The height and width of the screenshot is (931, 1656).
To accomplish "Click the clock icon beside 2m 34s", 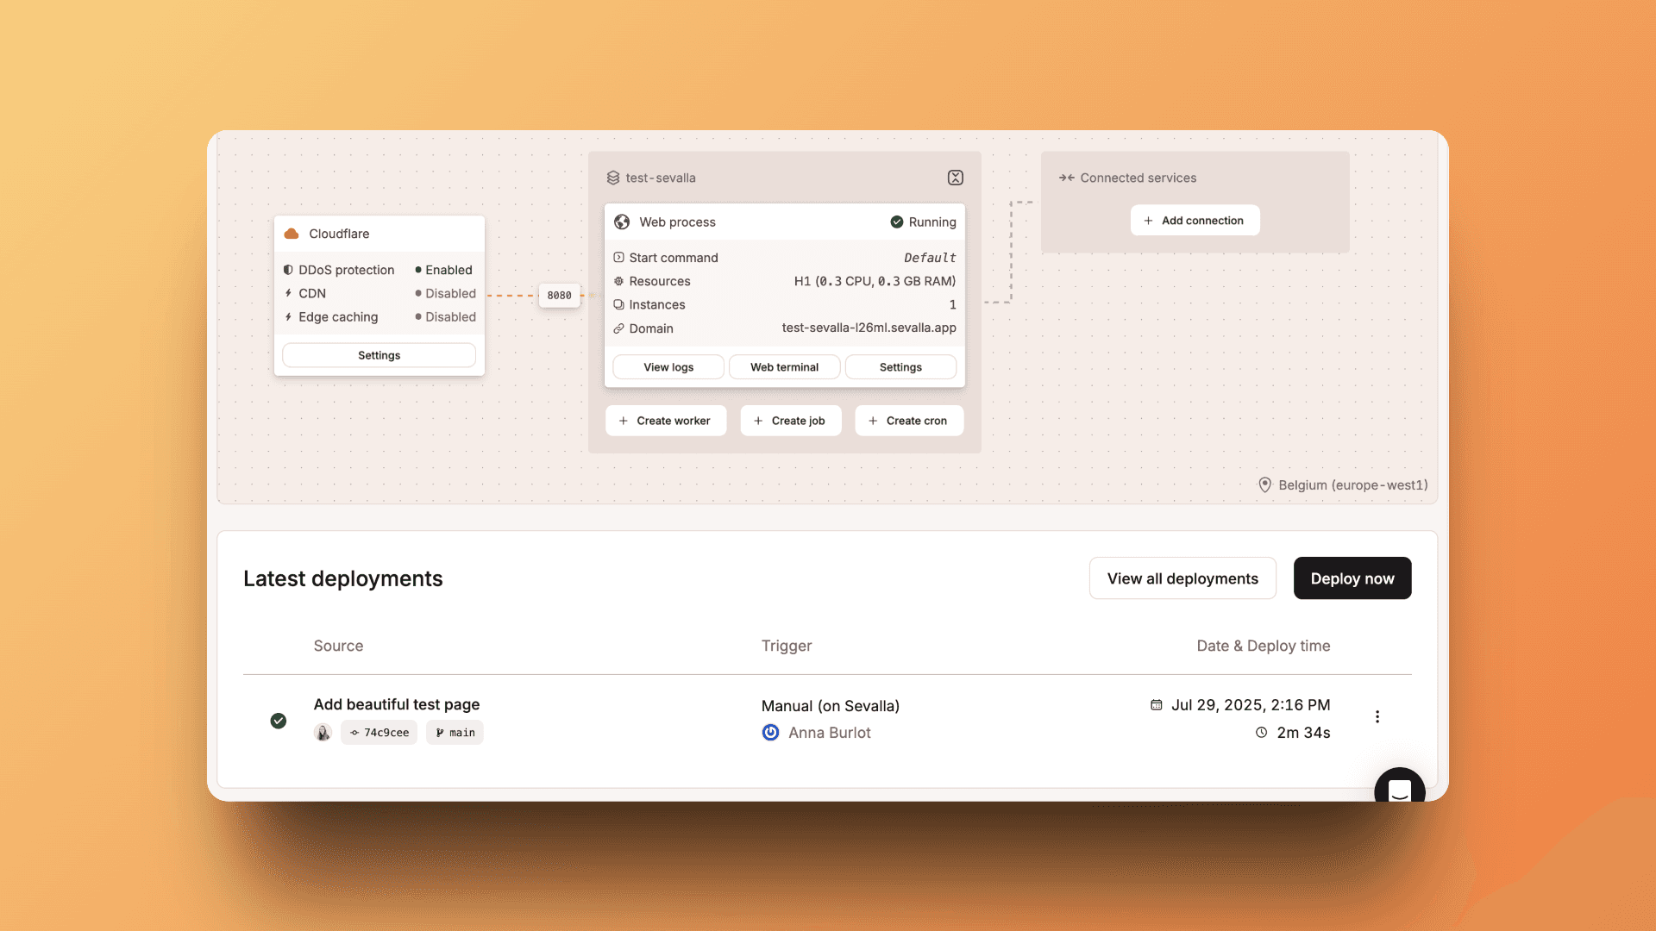I will (1261, 733).
